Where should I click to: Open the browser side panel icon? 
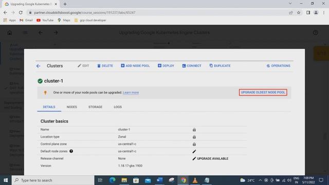pos(308,12)
